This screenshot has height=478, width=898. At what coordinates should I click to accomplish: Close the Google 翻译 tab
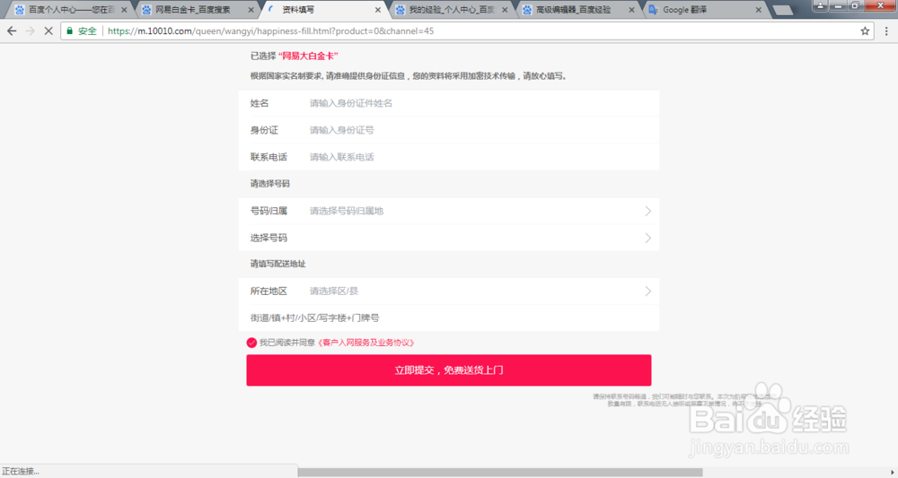(x=758, y=10)
